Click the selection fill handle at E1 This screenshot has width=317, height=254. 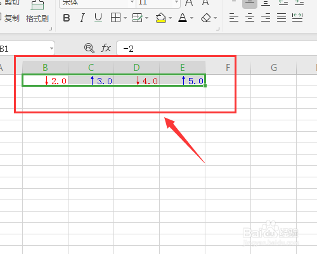pos(205,86)
